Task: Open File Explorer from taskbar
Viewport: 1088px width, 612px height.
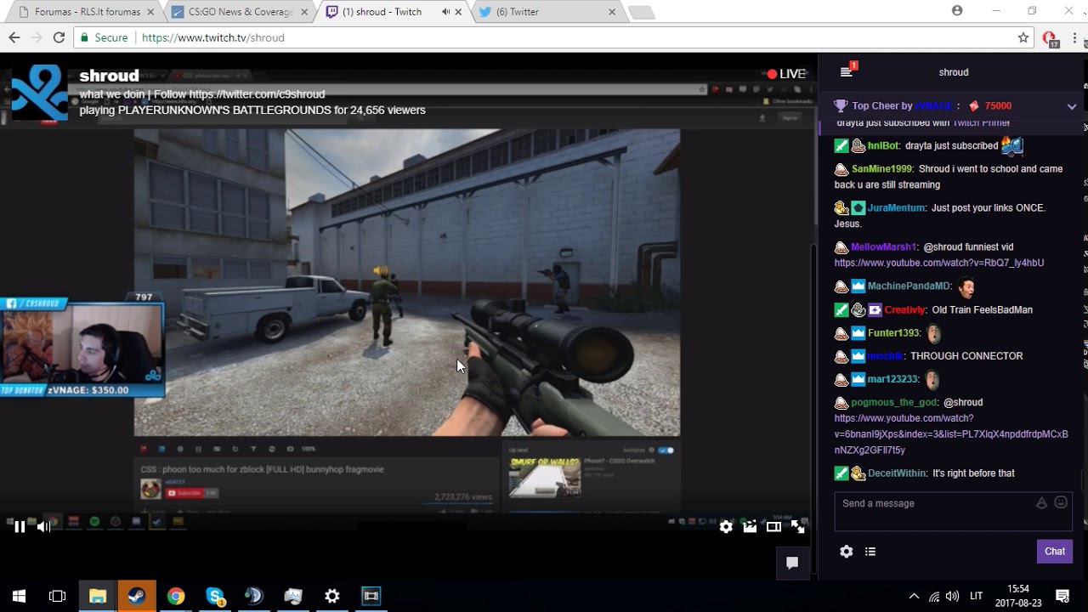Action: 98,596
